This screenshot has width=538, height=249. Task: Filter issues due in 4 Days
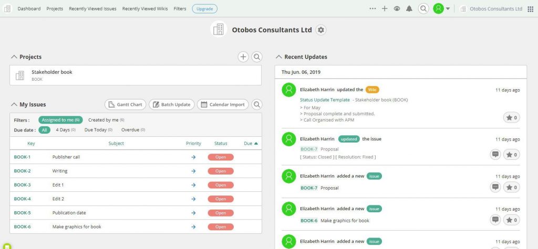tap(66, 130)
